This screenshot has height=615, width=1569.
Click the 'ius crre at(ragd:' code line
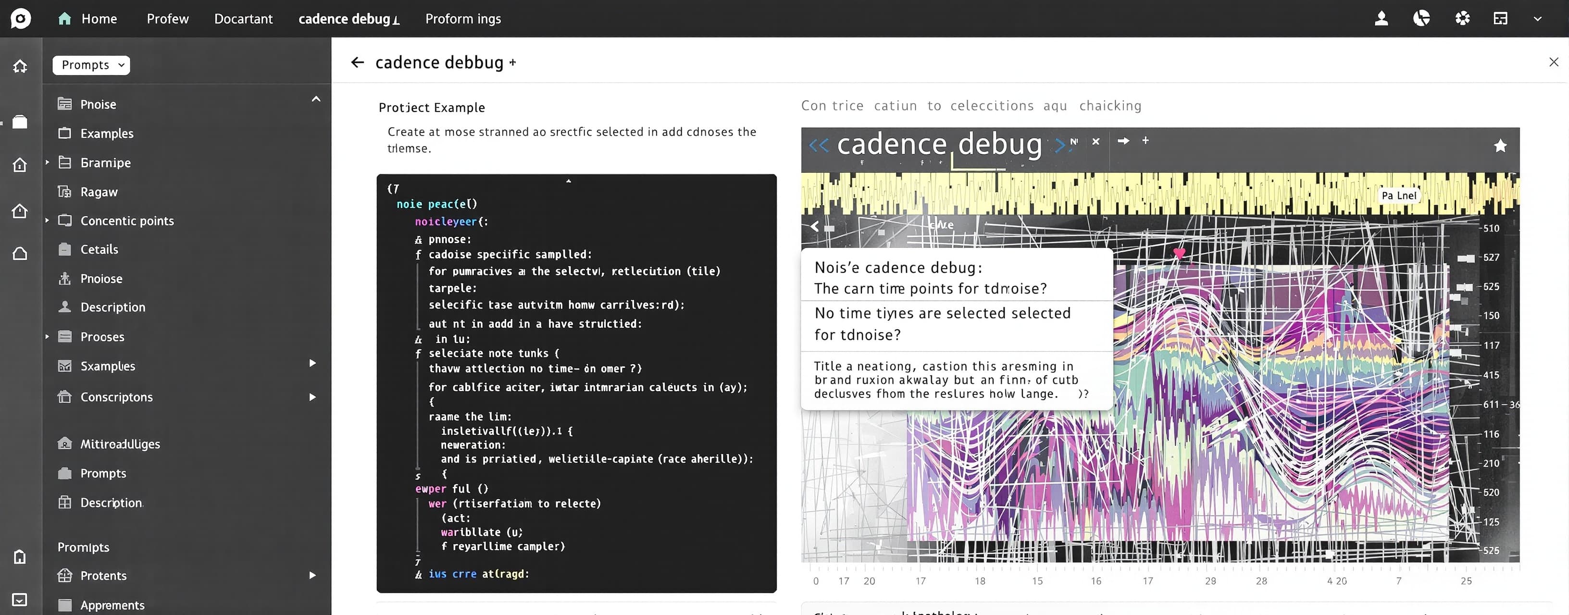tap(478, 574)
